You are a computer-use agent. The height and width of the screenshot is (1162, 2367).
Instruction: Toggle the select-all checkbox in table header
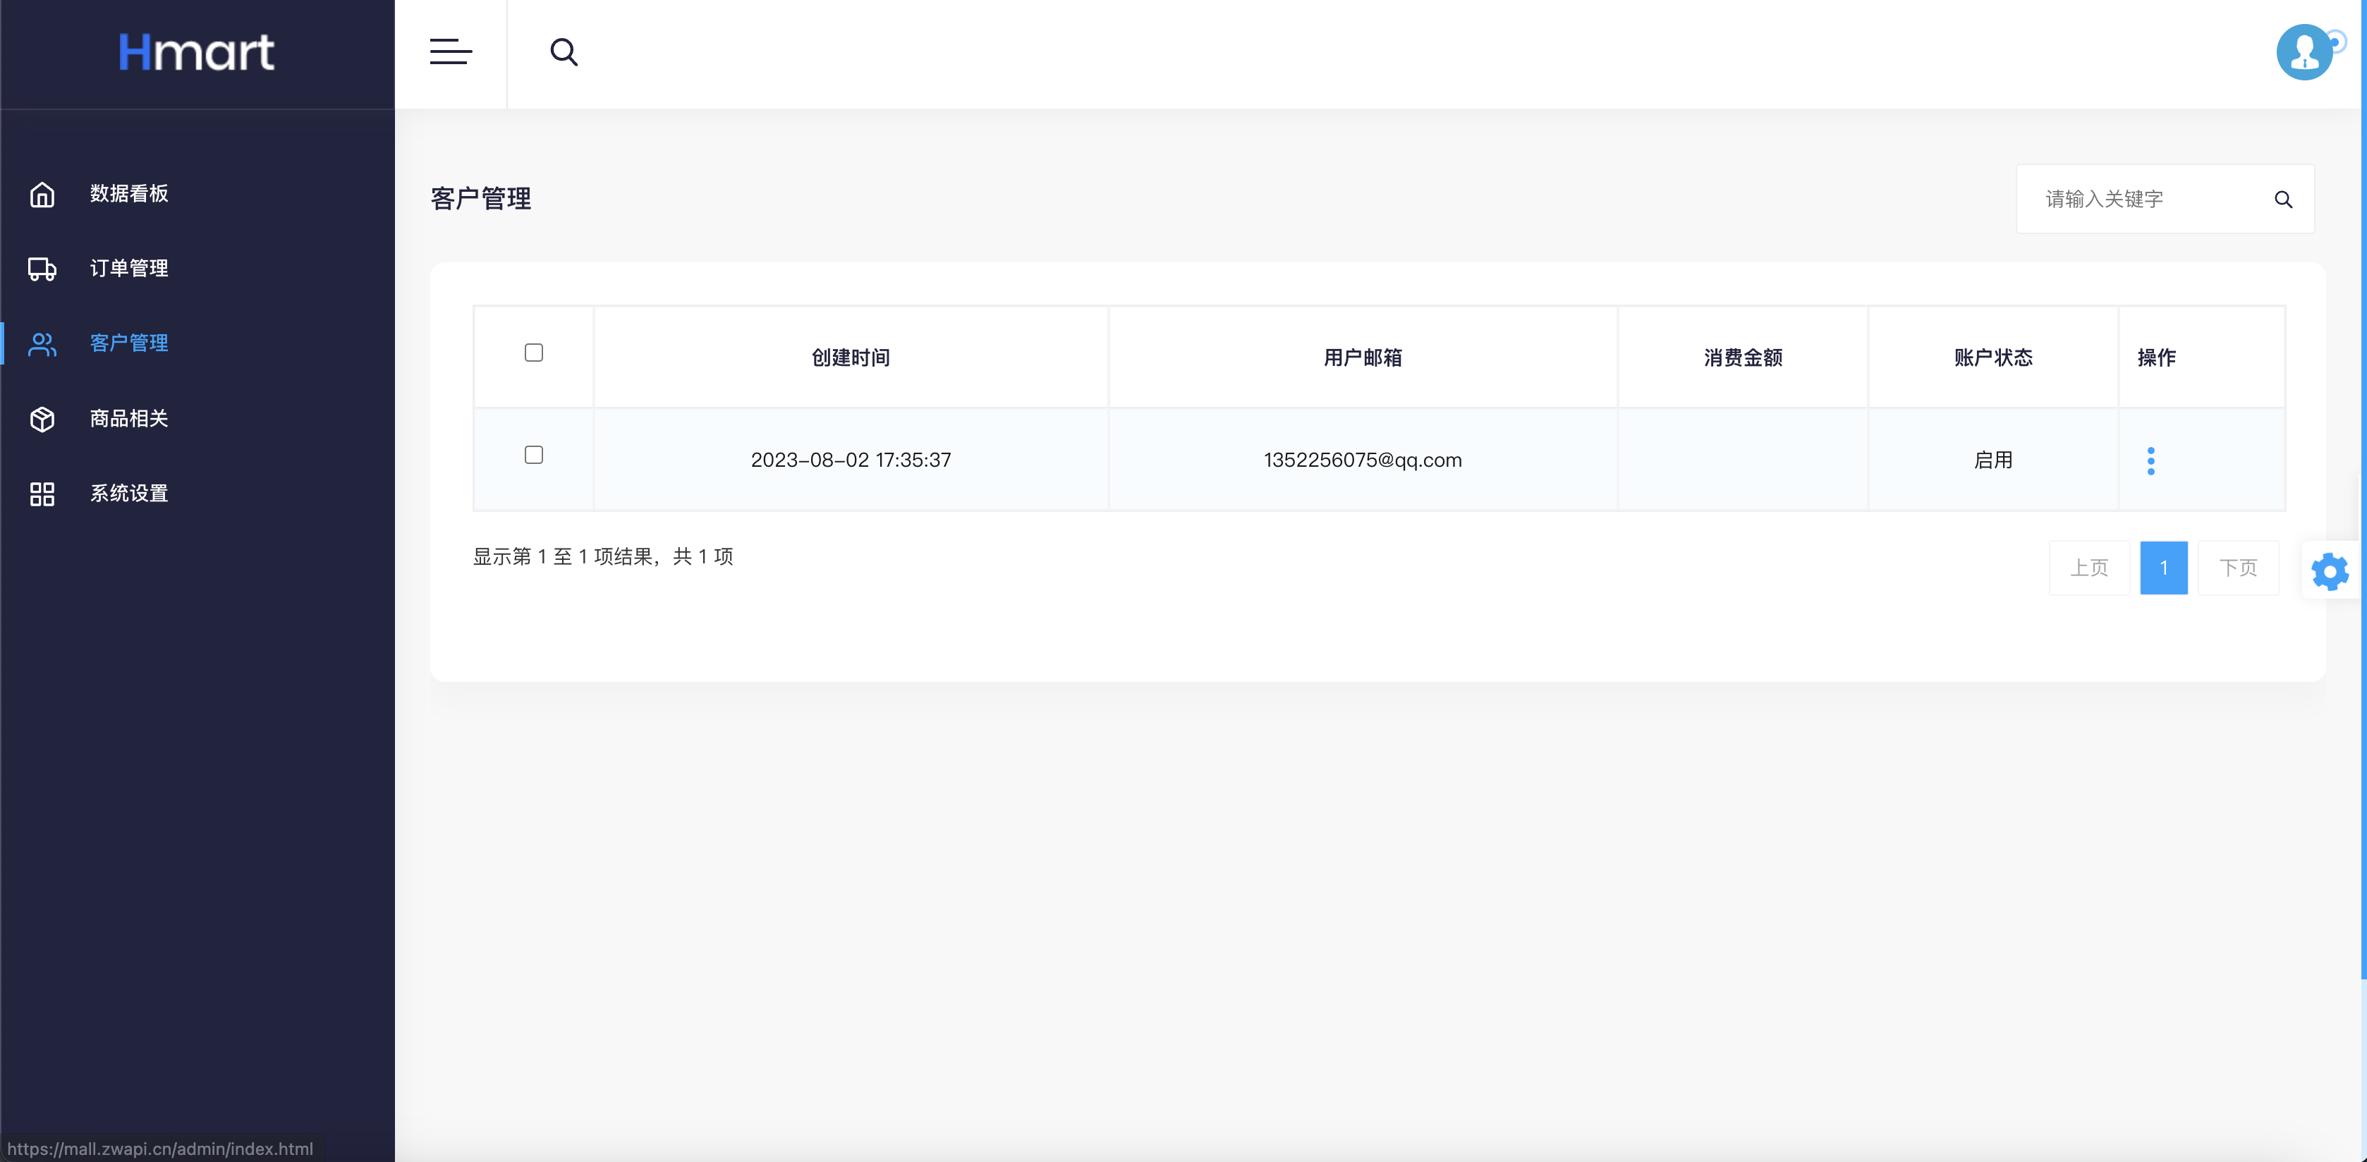click(533, 352)
